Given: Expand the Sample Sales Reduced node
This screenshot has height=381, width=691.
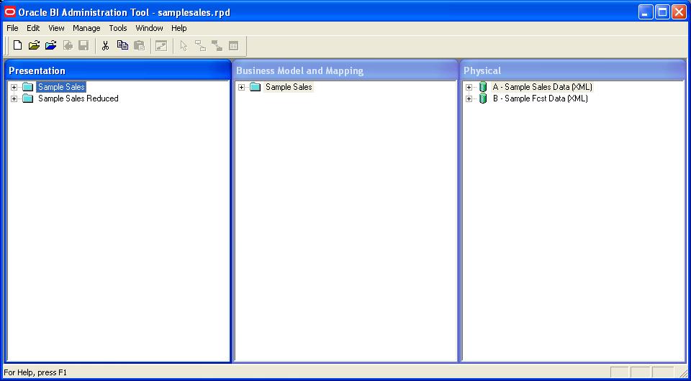Looking at the screenshot, I should (x=14, y=98).
